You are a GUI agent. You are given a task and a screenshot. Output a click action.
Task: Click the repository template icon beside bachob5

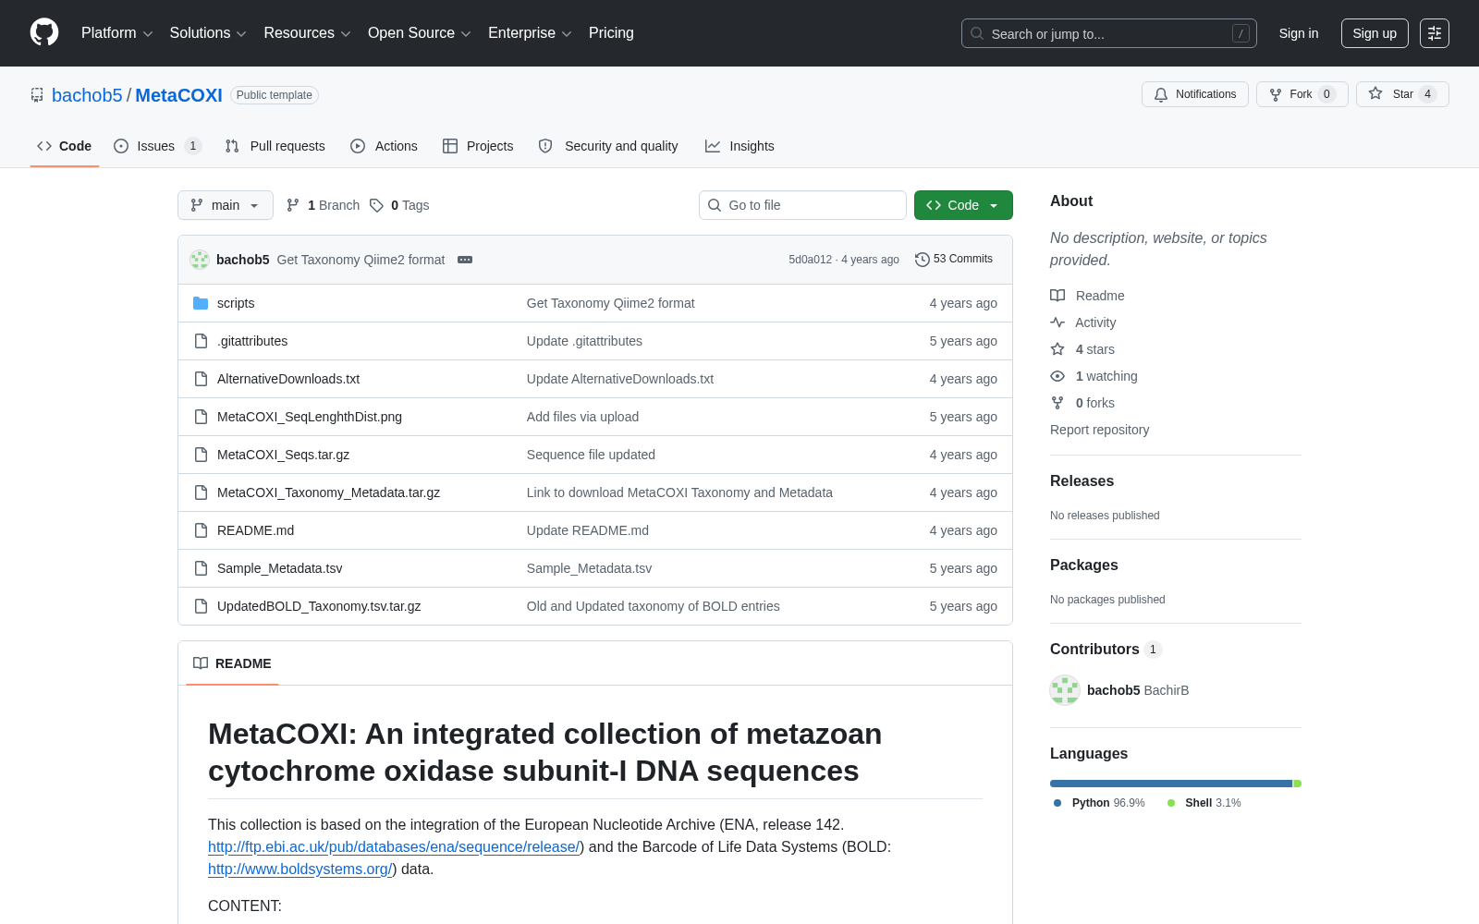37,95
